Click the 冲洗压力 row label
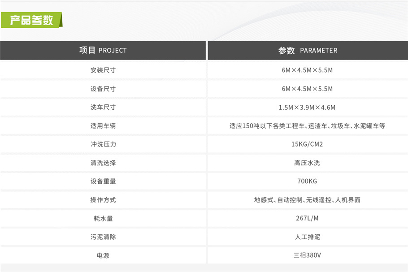The image size is (408, 272). point(103,144)
